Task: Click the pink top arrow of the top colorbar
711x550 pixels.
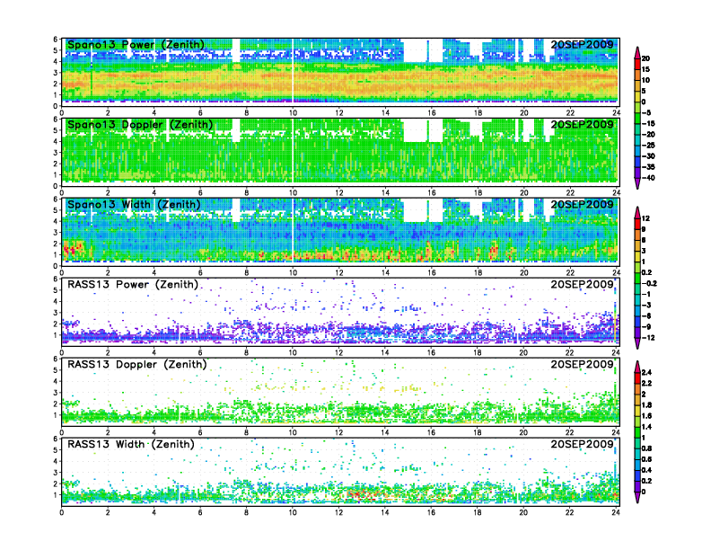Action: [x=637, y=51]
